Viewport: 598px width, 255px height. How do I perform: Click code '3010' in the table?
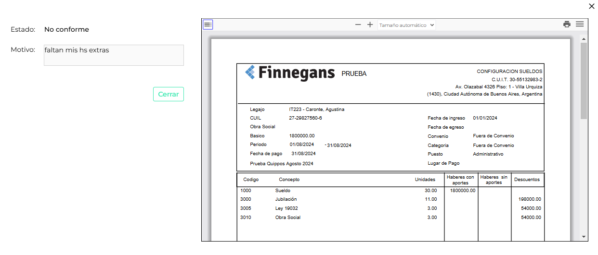click(x=246, y=218)
